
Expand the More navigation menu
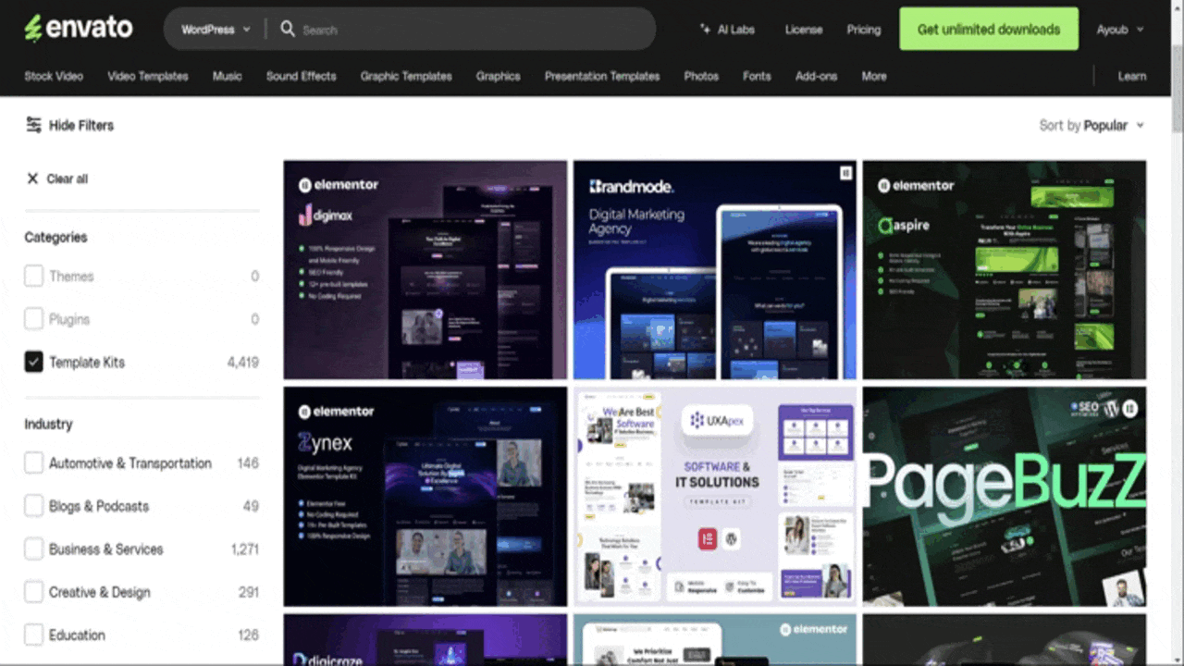click(874, 76)
